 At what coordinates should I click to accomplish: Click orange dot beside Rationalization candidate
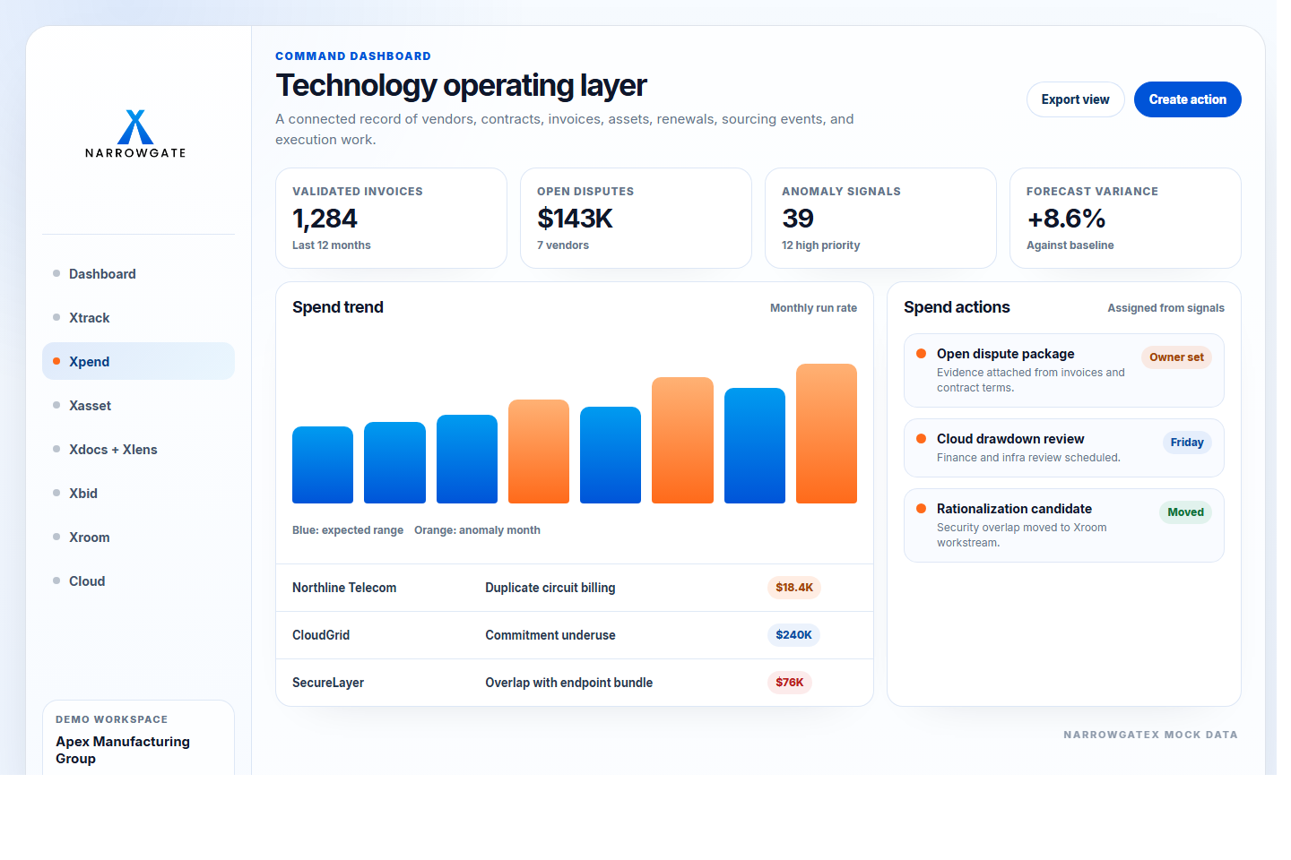921,509
